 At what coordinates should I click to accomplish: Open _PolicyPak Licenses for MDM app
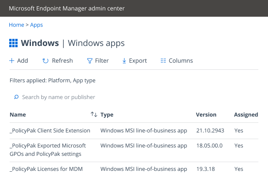tap(46, 169)
